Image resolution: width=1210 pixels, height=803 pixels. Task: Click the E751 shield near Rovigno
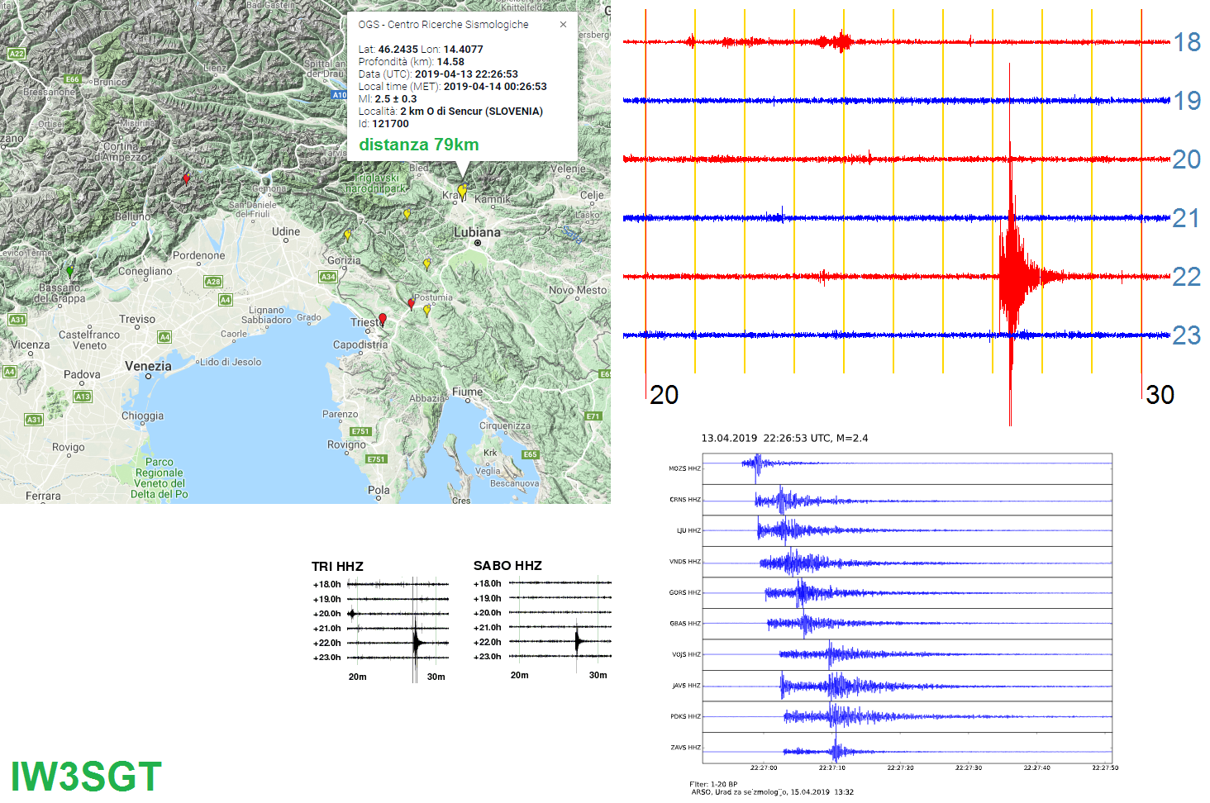(x=360, y=431)
